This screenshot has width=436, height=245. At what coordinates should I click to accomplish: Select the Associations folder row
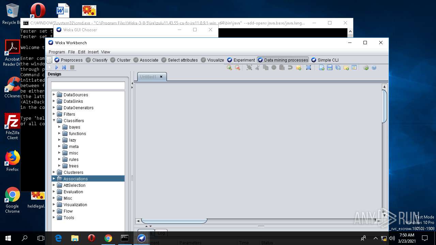click(88, 179)
